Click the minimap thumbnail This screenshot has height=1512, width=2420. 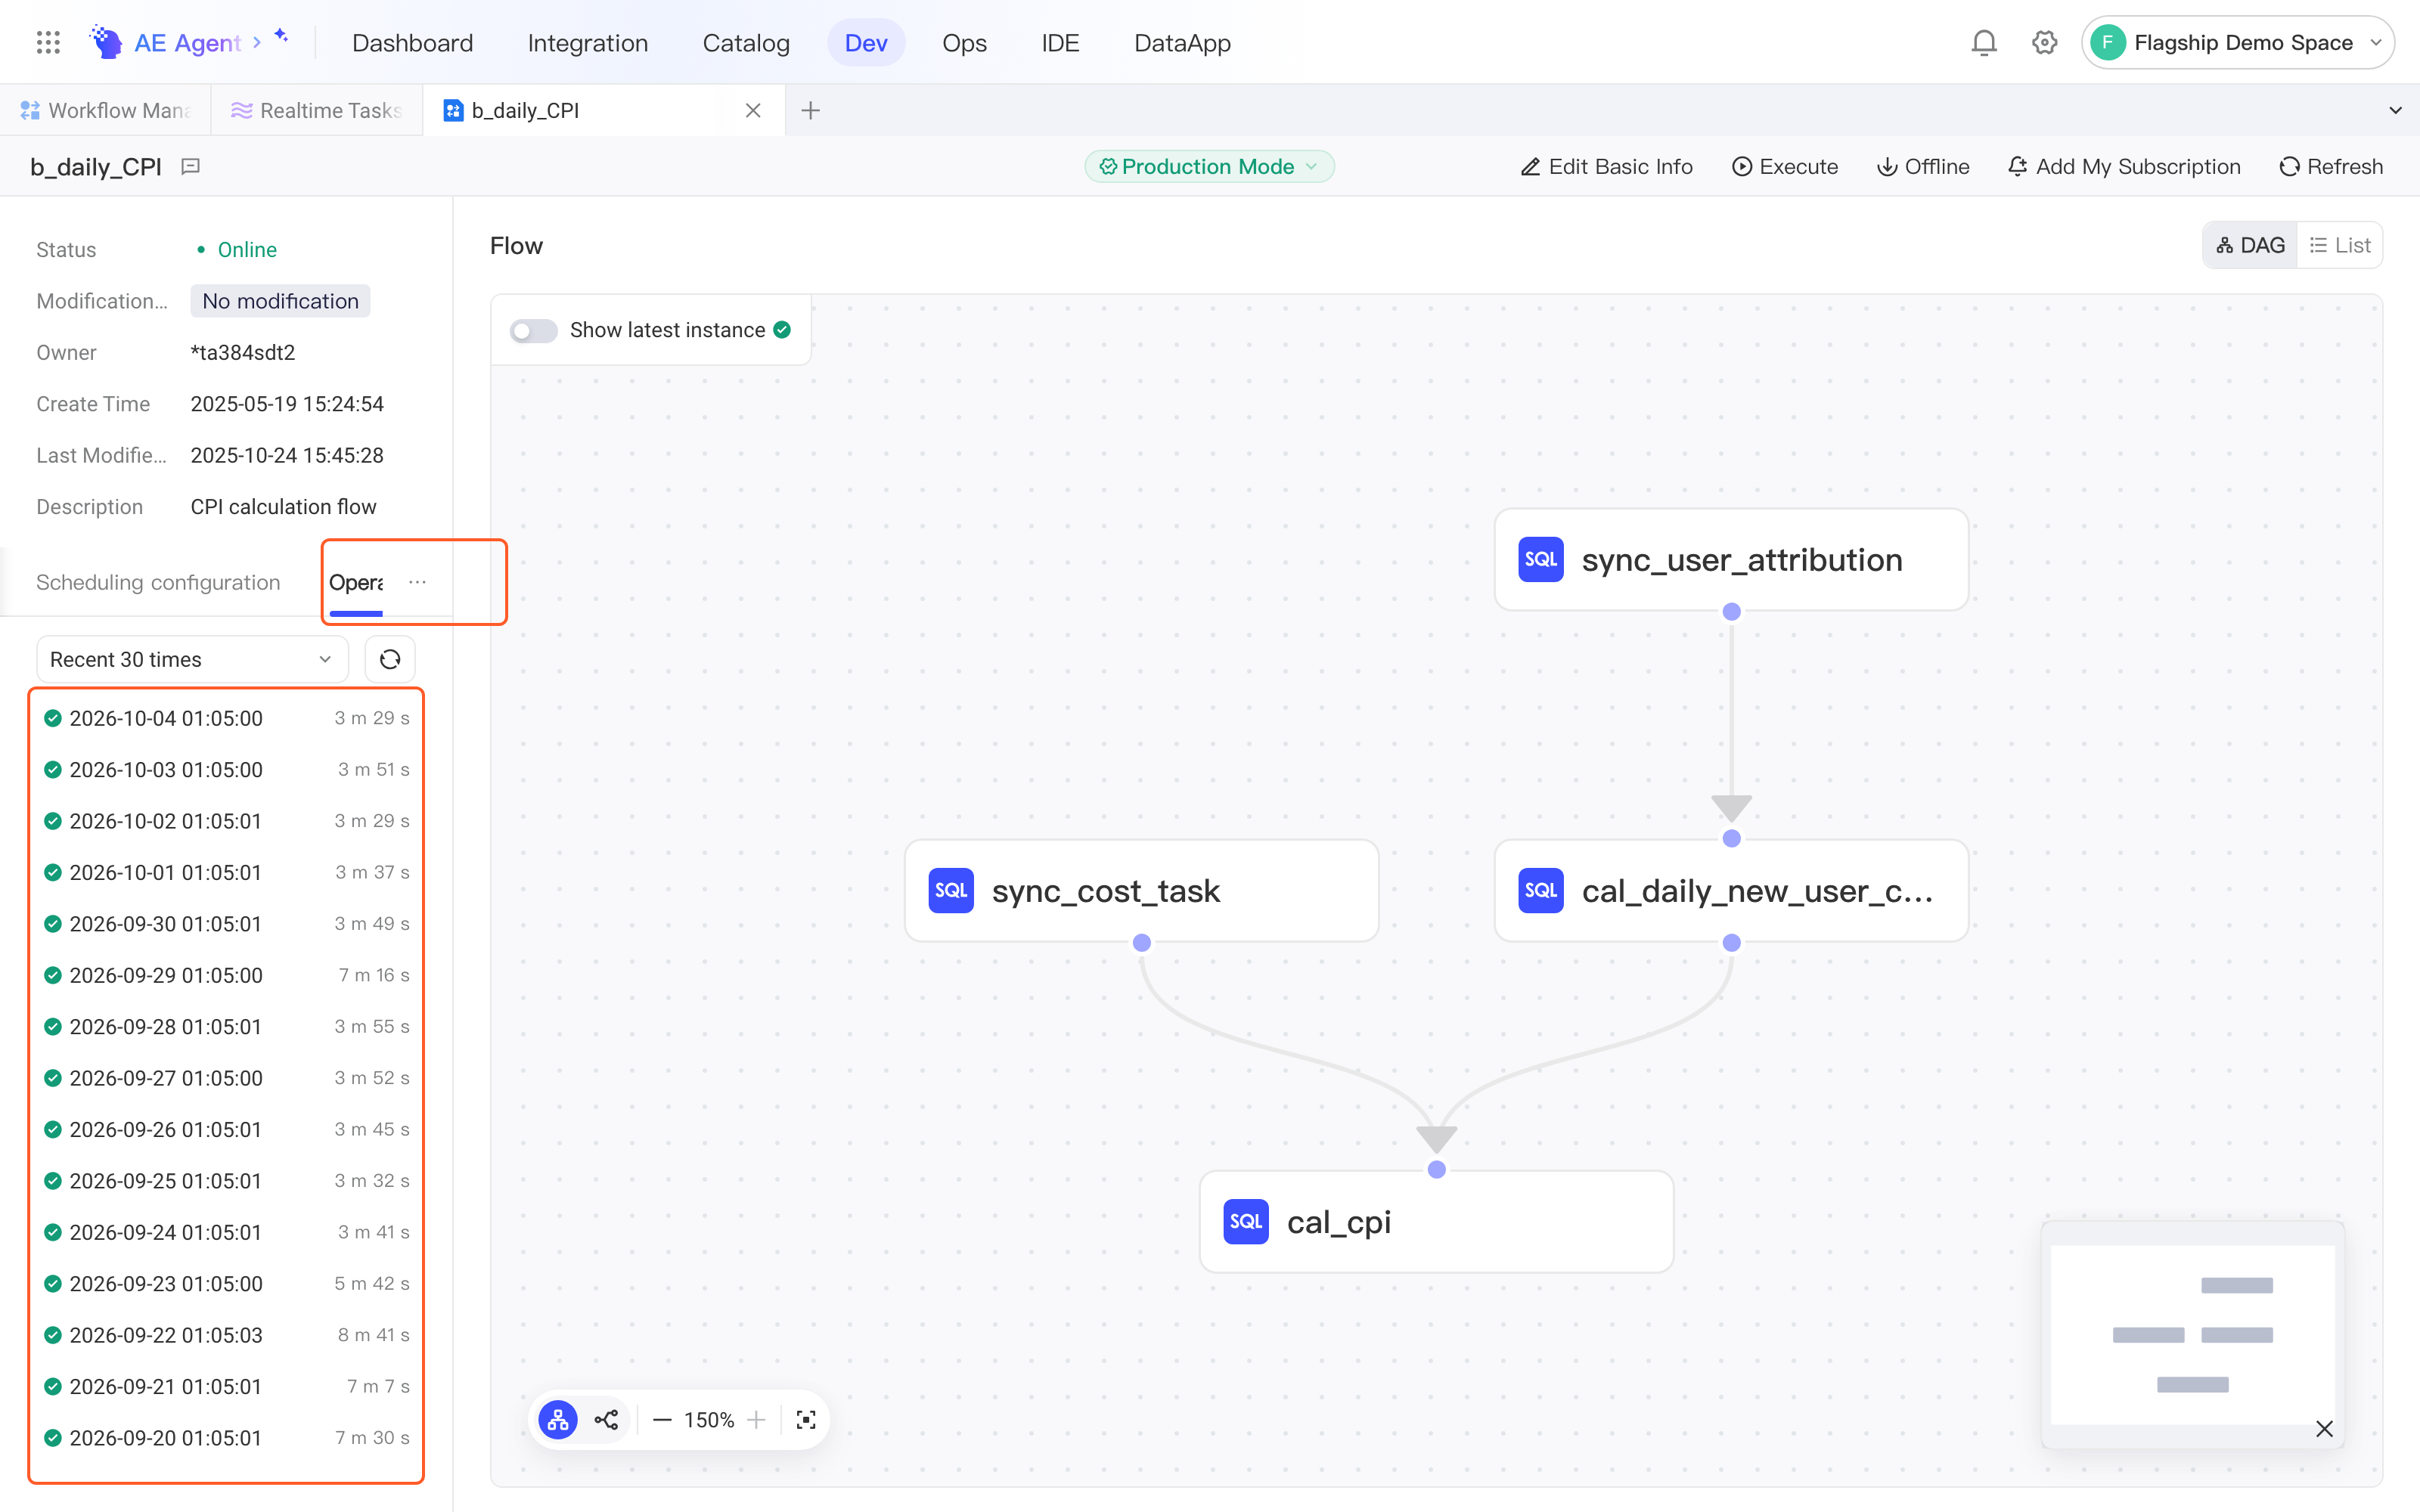[2192, 1334]
